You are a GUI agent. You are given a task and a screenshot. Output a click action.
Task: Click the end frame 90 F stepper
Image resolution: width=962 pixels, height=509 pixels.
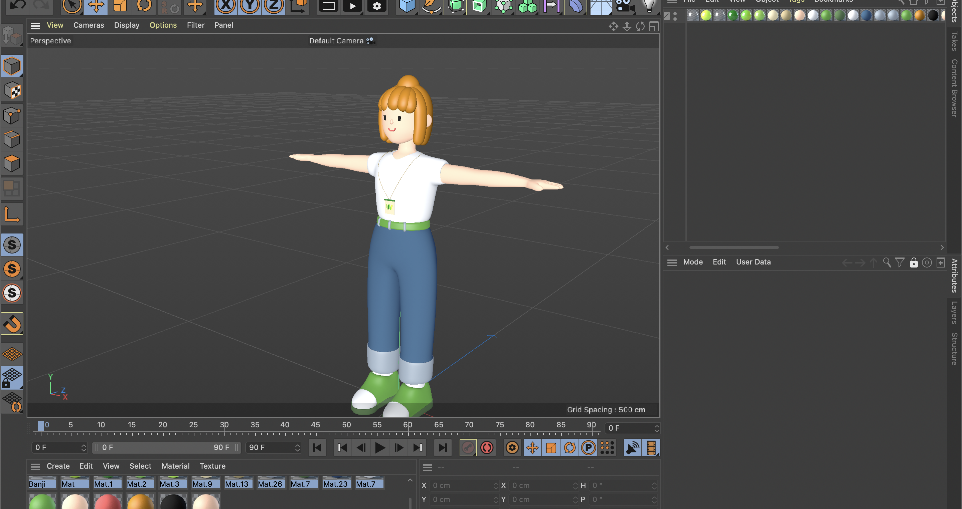(x=297, y=448)
